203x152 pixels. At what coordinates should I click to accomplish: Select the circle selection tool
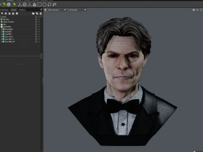44,5
